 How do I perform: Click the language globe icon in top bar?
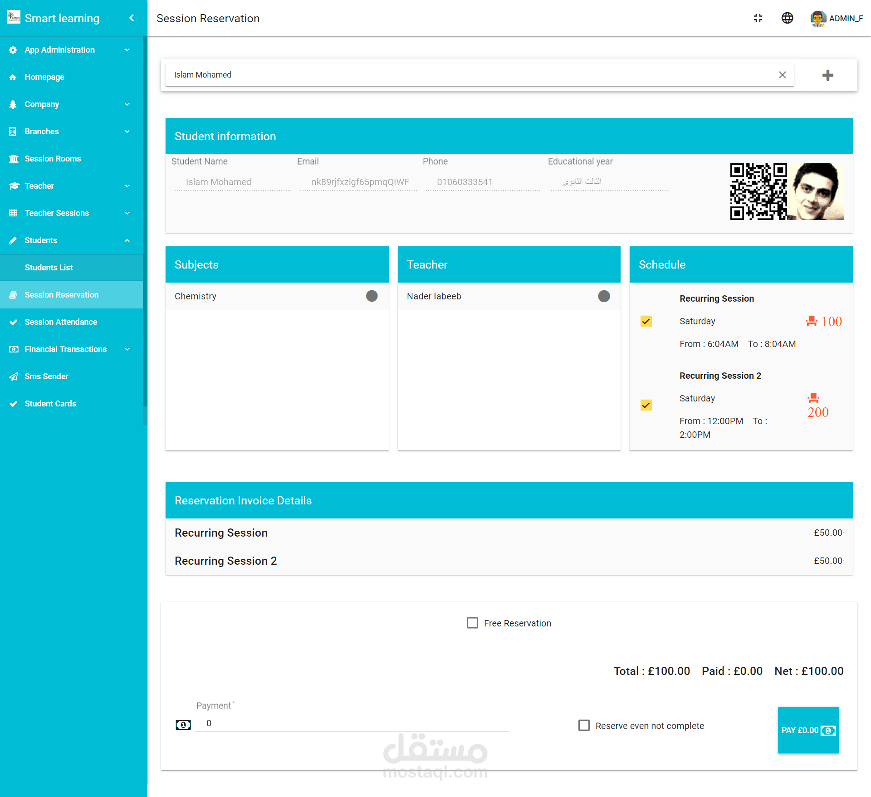pos(787,18)
